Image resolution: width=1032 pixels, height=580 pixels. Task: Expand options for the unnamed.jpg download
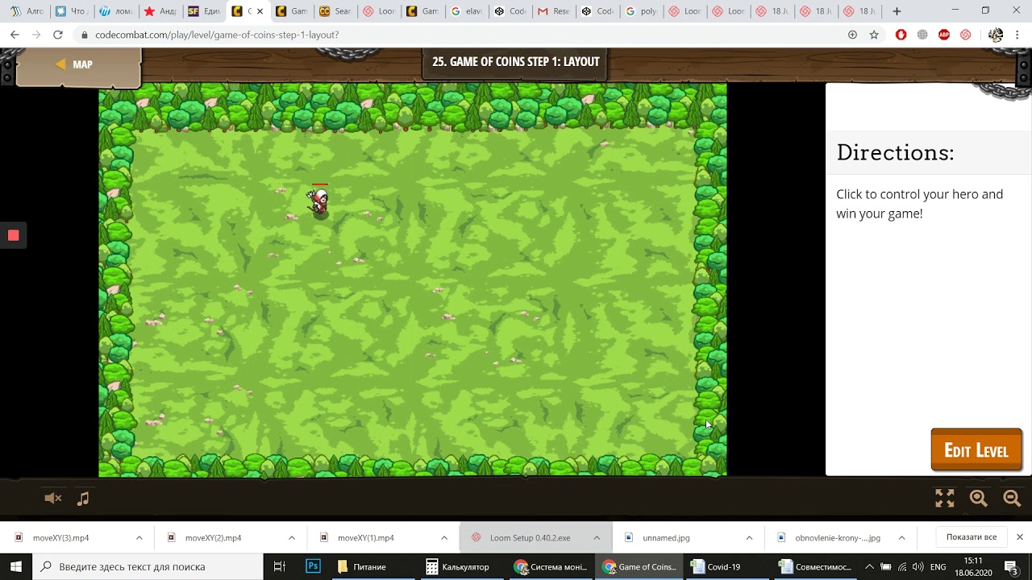(x=748, y=537)
